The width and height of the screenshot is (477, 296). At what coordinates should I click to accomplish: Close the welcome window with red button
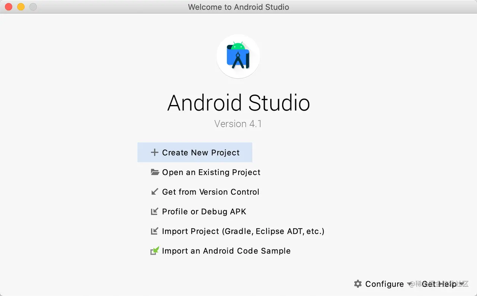pyautogui.click(x=9, y=7)
